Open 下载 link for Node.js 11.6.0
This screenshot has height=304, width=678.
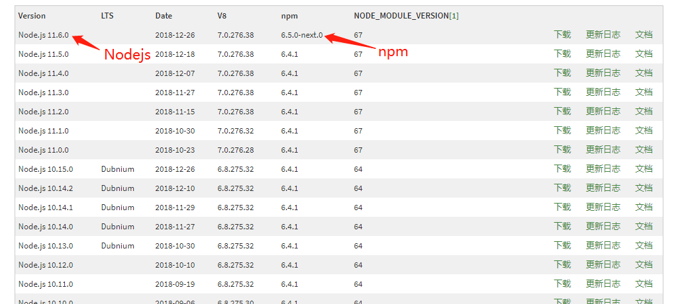click(562, 35)
